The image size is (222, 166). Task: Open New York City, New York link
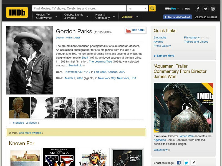(117, 78)
